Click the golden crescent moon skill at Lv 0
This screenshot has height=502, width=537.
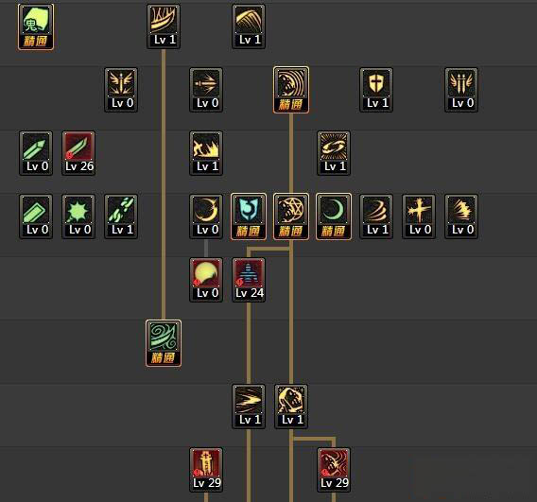click(x=206, y=216)
